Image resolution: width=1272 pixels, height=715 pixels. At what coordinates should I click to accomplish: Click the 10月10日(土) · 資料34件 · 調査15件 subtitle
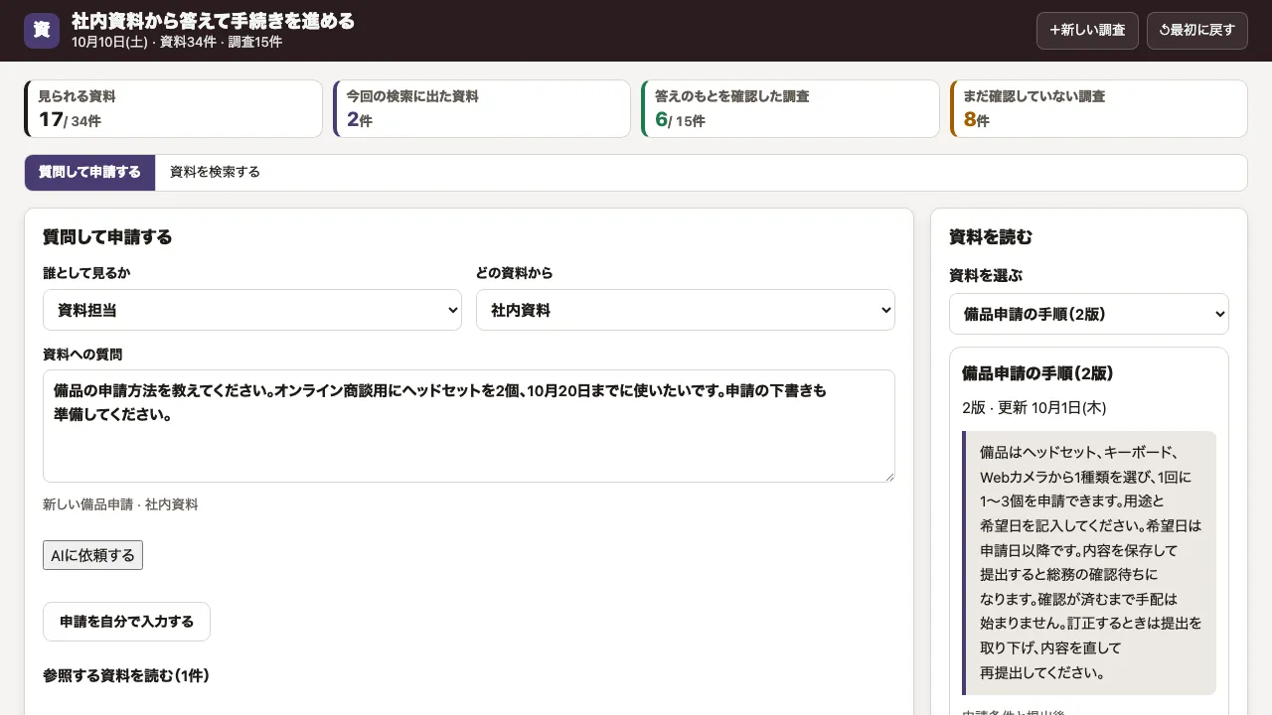coord(177,42)
